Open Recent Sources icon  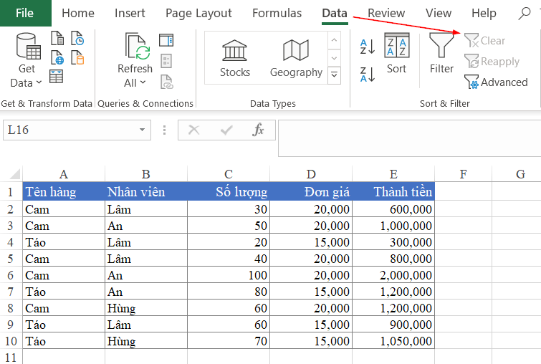(x=77, y=40)
